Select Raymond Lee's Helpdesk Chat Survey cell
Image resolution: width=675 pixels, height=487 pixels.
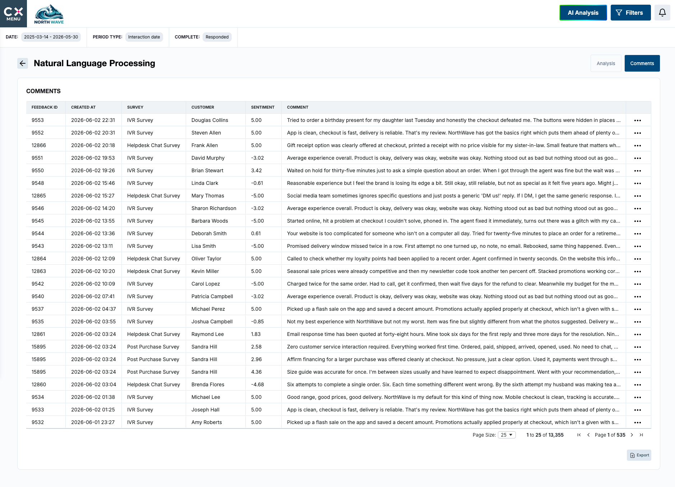[153, 334]
